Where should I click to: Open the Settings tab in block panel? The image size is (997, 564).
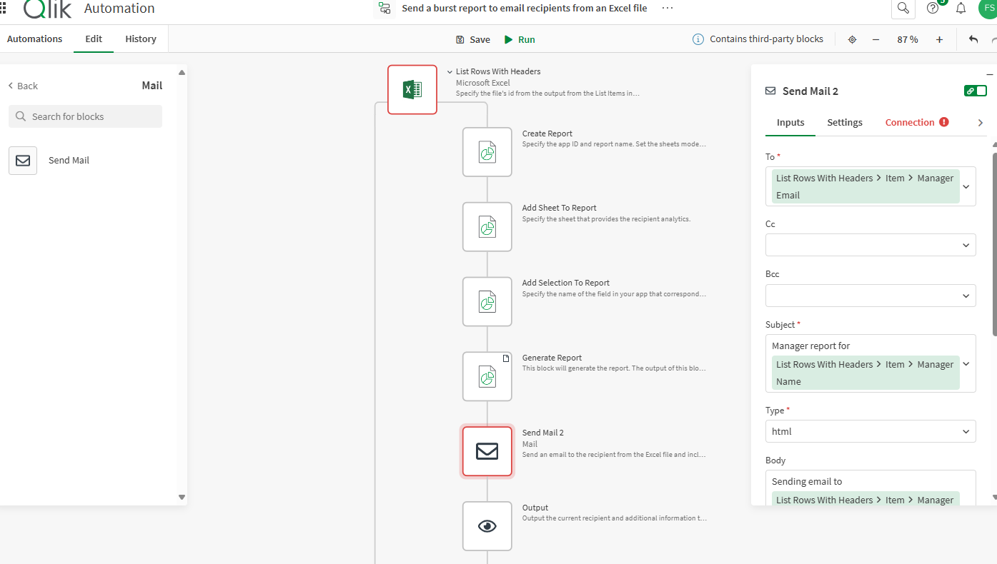[x=845, y=122]
